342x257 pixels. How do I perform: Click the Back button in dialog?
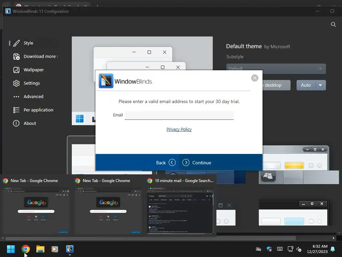(x=165, y=163)
